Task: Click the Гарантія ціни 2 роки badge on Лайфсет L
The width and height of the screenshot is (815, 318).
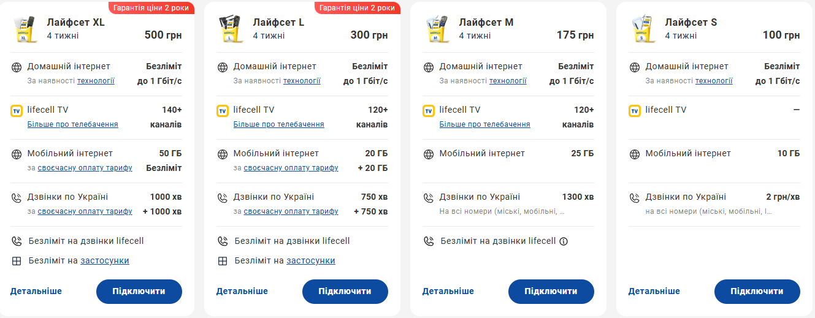Action: 357,8
